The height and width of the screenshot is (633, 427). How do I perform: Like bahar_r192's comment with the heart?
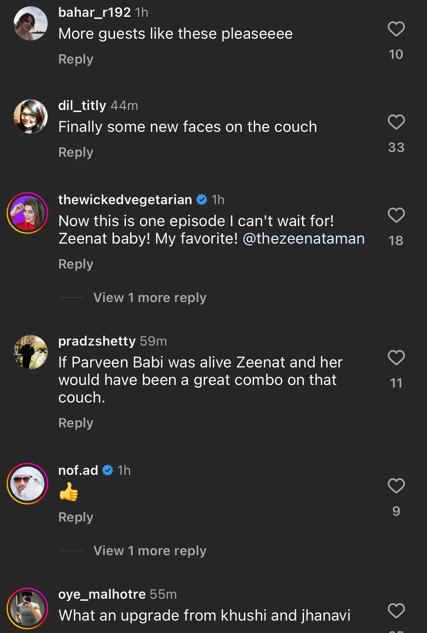396,29
